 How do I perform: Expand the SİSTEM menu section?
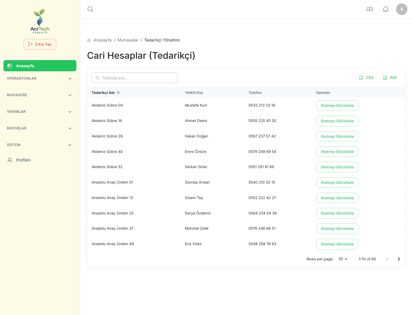(x=40, y=145)
